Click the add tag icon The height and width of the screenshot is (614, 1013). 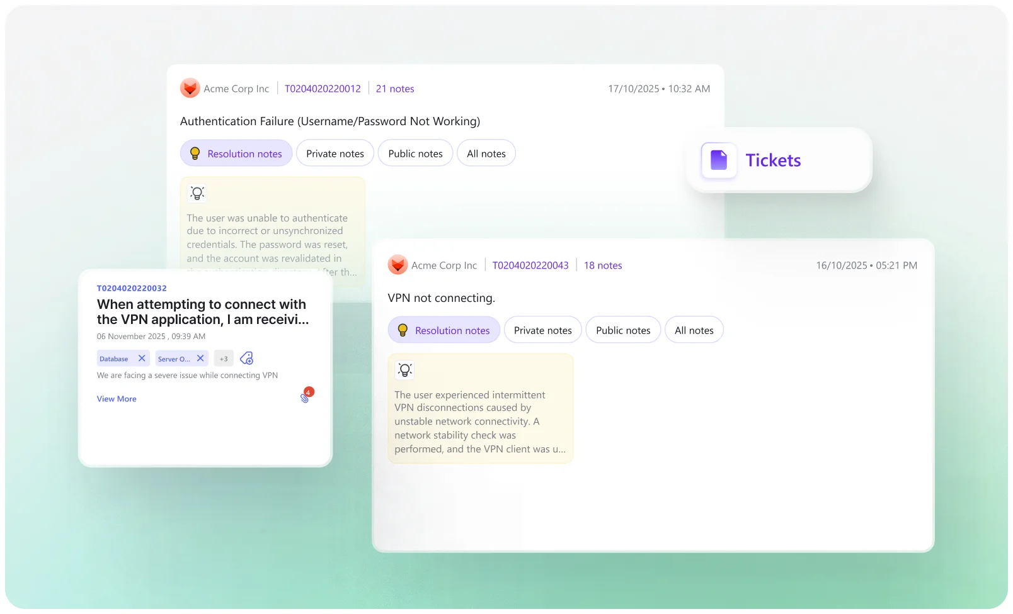click(247, 358)
